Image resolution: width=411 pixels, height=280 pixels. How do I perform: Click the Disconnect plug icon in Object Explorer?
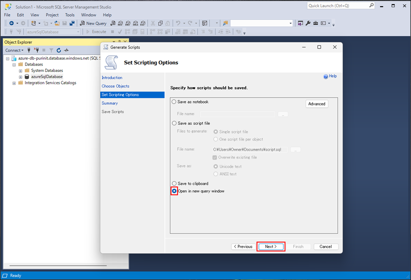(x=37, y=50)
